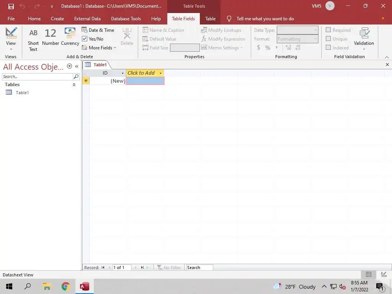392x294 pixels.
Task: Select the new record row selector
Action: [86, 81]
